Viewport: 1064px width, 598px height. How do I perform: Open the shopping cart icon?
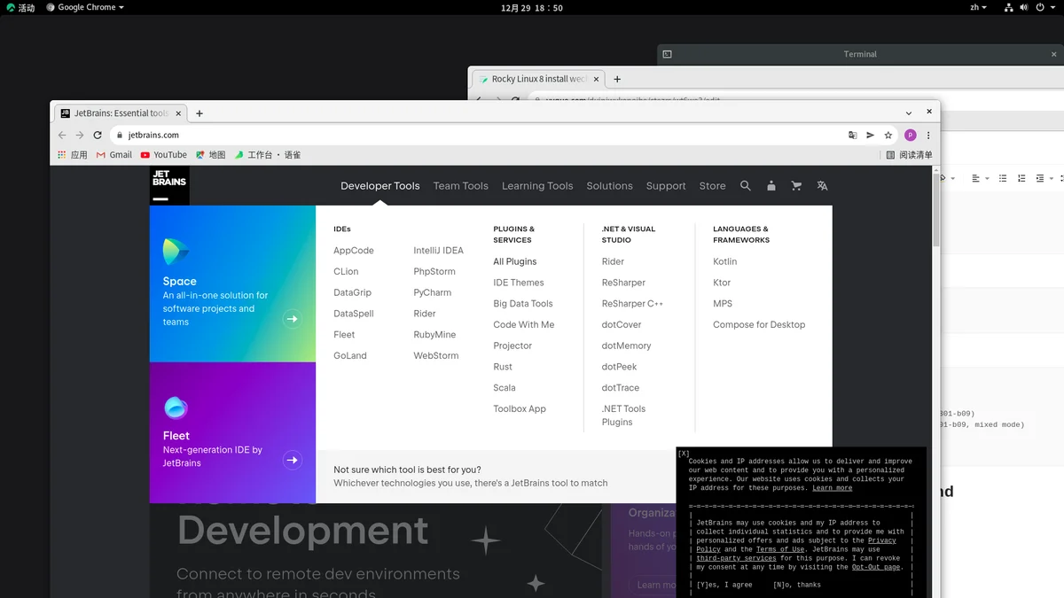[x=796, y=186]
